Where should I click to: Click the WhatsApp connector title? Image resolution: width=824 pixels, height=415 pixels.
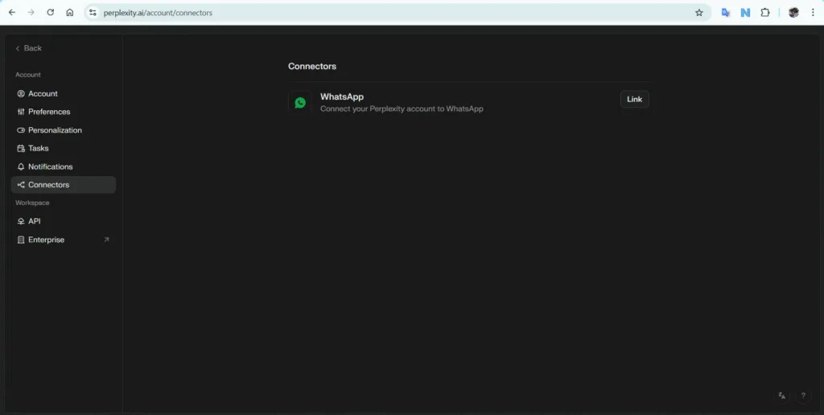pyautogui.click(x=342, y=97)
